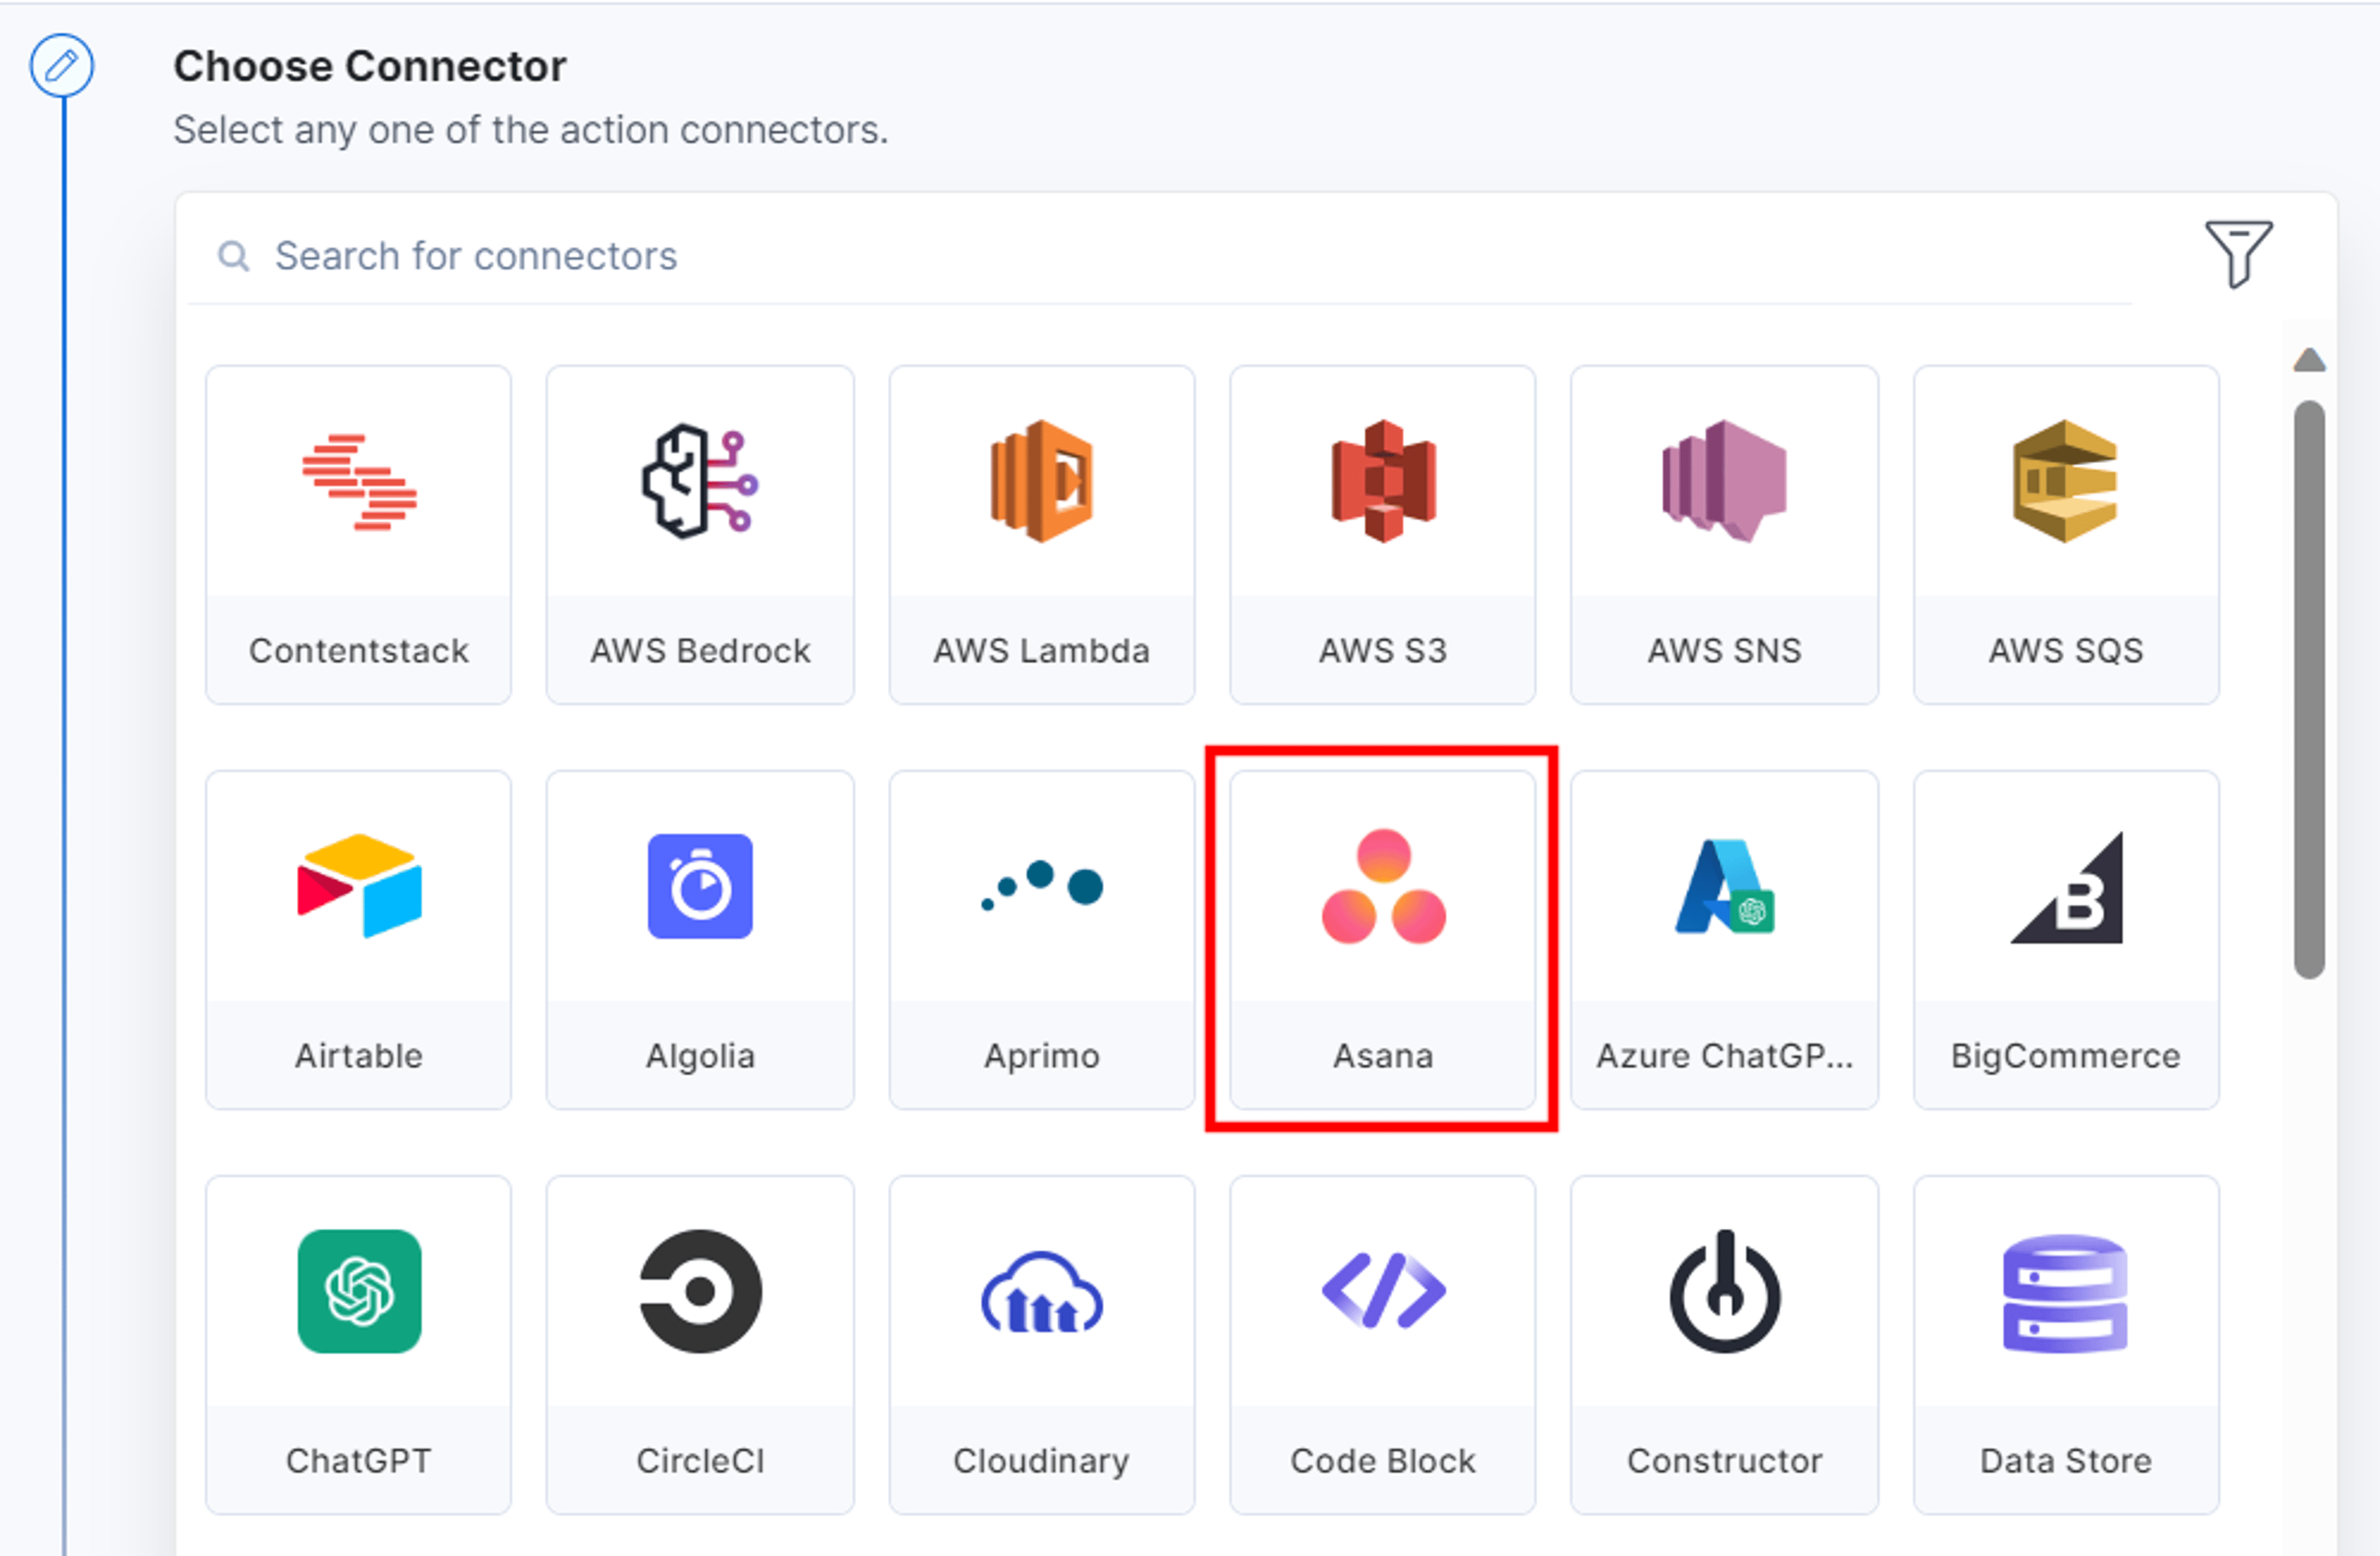This screenshot has height=1556, width=2380.
Task: Pick the Aprimo connector icon
Action: pyautogui.click(x=1041, y=886)
